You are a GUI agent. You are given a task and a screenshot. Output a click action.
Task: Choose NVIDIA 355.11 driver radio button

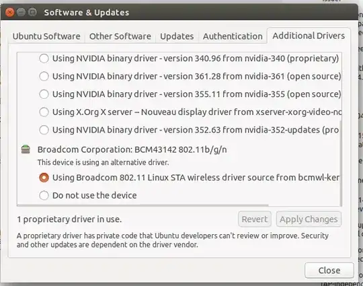point(44,94)
